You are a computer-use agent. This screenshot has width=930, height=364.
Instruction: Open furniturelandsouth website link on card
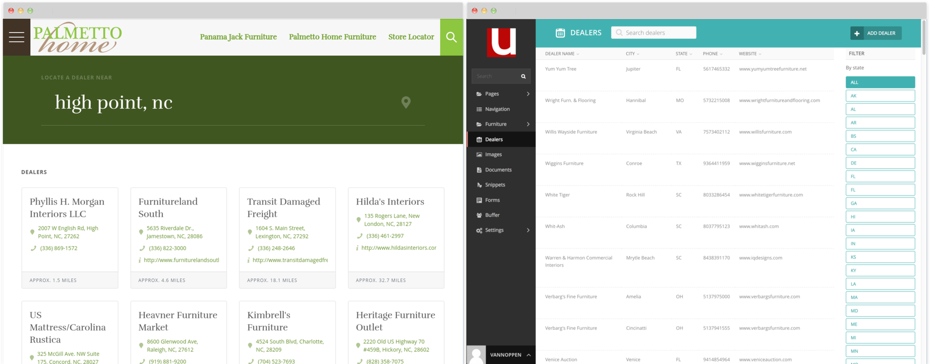tap(181, 260)
